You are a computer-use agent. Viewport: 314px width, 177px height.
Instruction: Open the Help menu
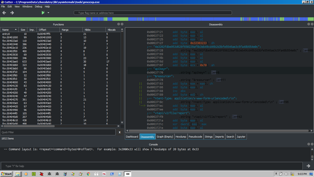[x=47, y=6]
